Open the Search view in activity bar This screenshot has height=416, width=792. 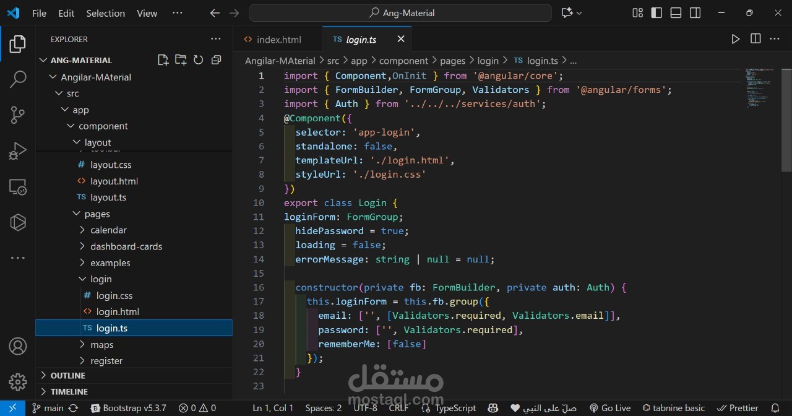[x=17, y=79]
